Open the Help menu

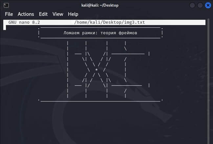pyautogui.click(x=73, y=14)
